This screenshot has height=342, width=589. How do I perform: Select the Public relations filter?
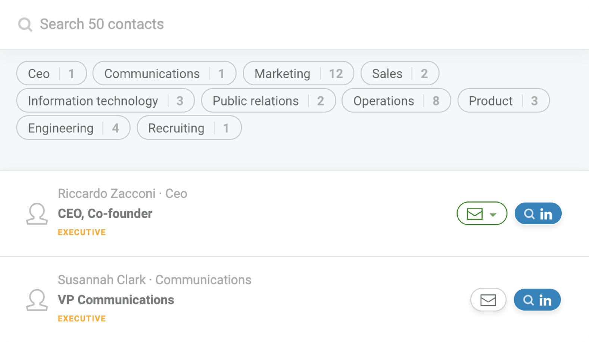click(268, 101)
